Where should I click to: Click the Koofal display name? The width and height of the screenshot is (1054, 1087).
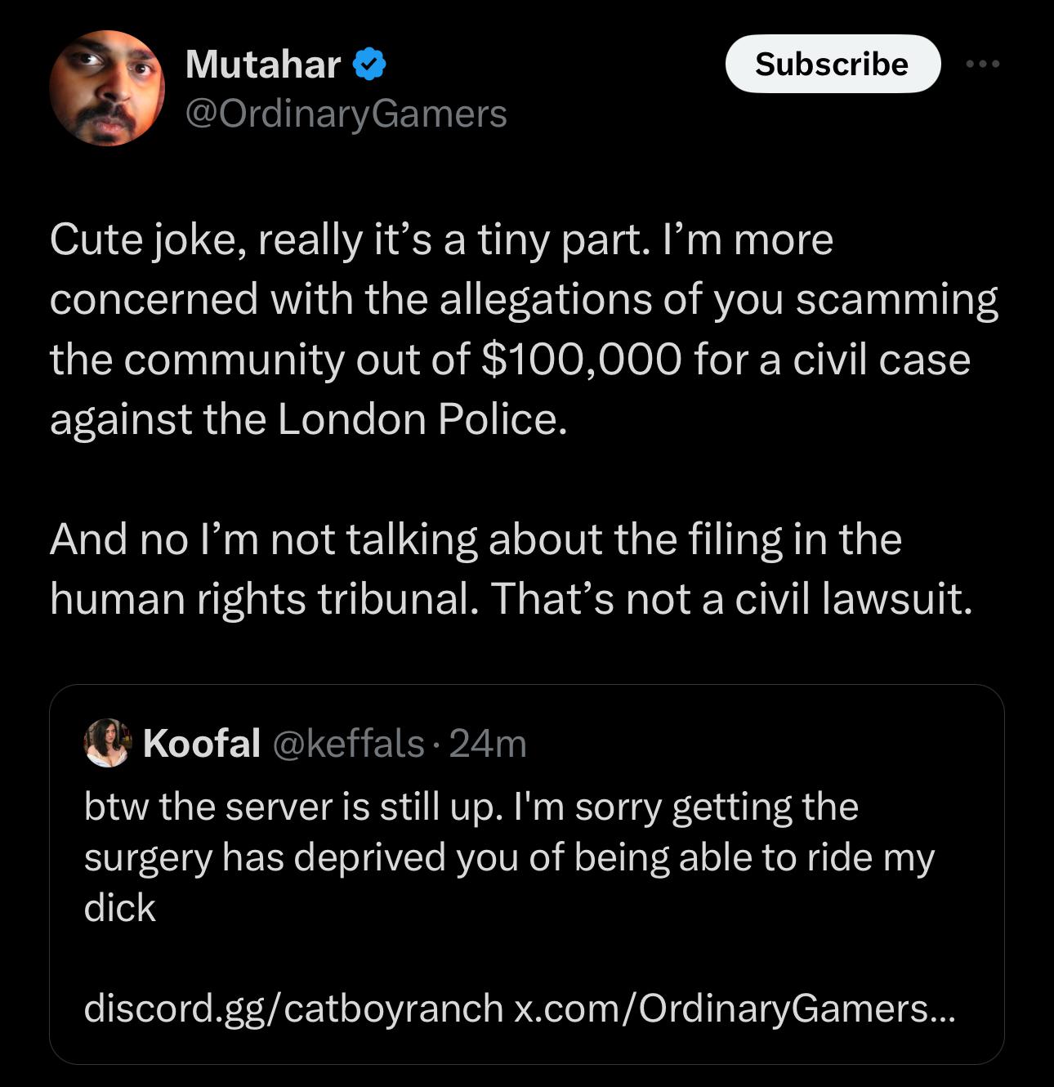coord(202,743)
